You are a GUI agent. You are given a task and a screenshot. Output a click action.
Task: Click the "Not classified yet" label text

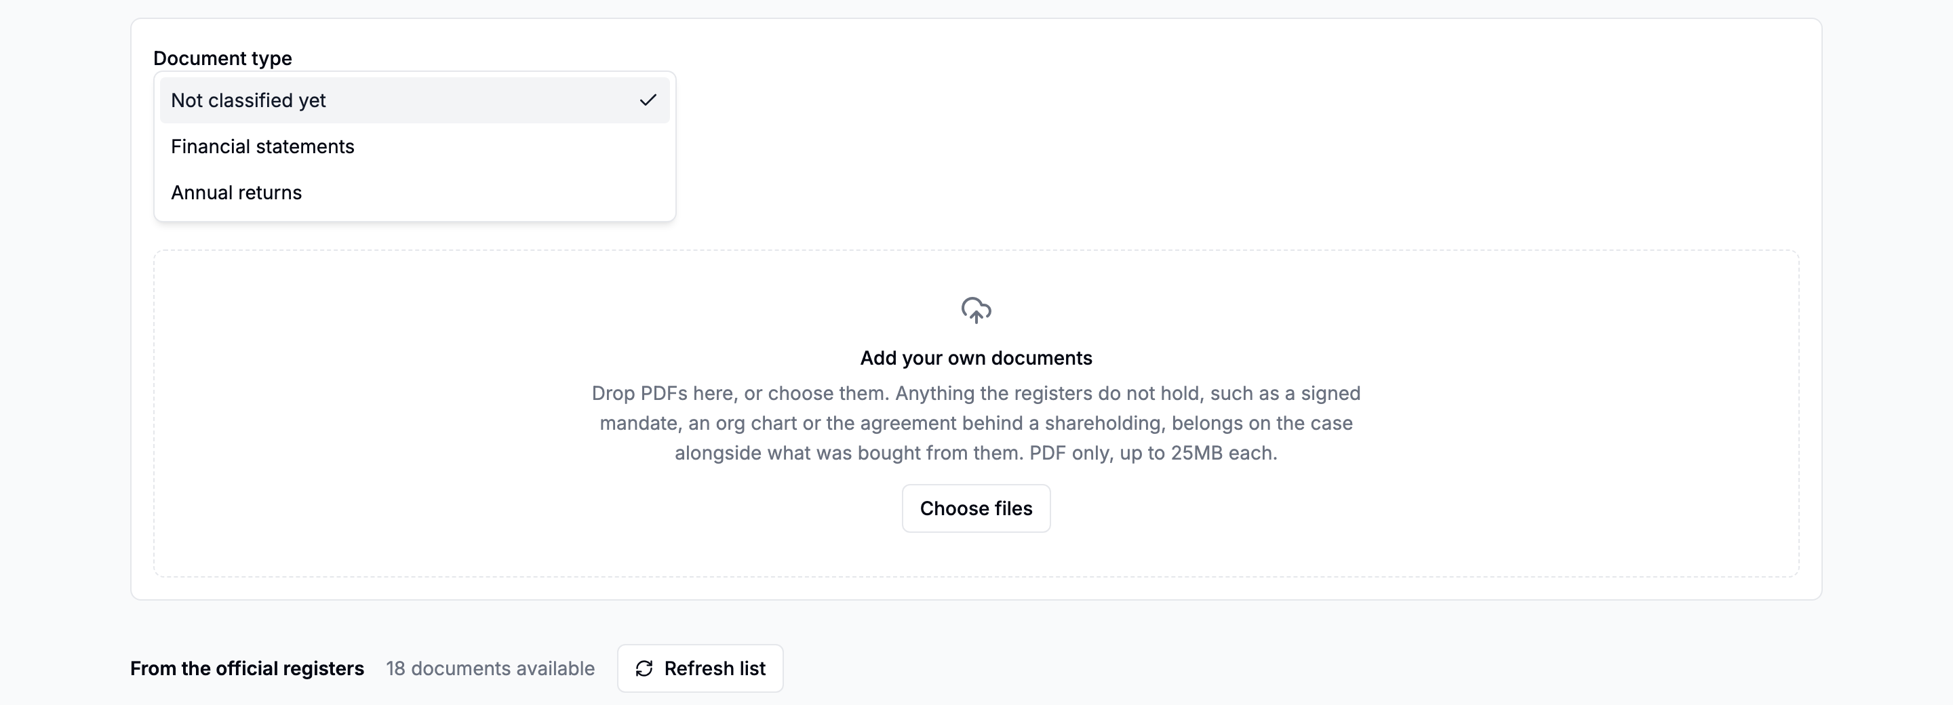tap(248, 100)
